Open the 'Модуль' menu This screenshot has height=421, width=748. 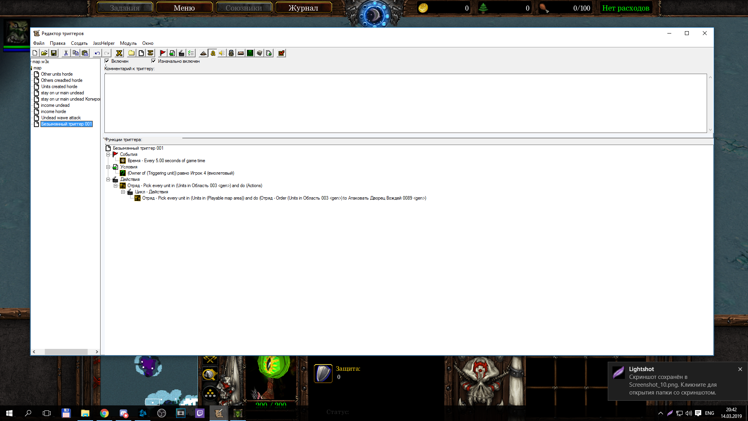[128, 43]
